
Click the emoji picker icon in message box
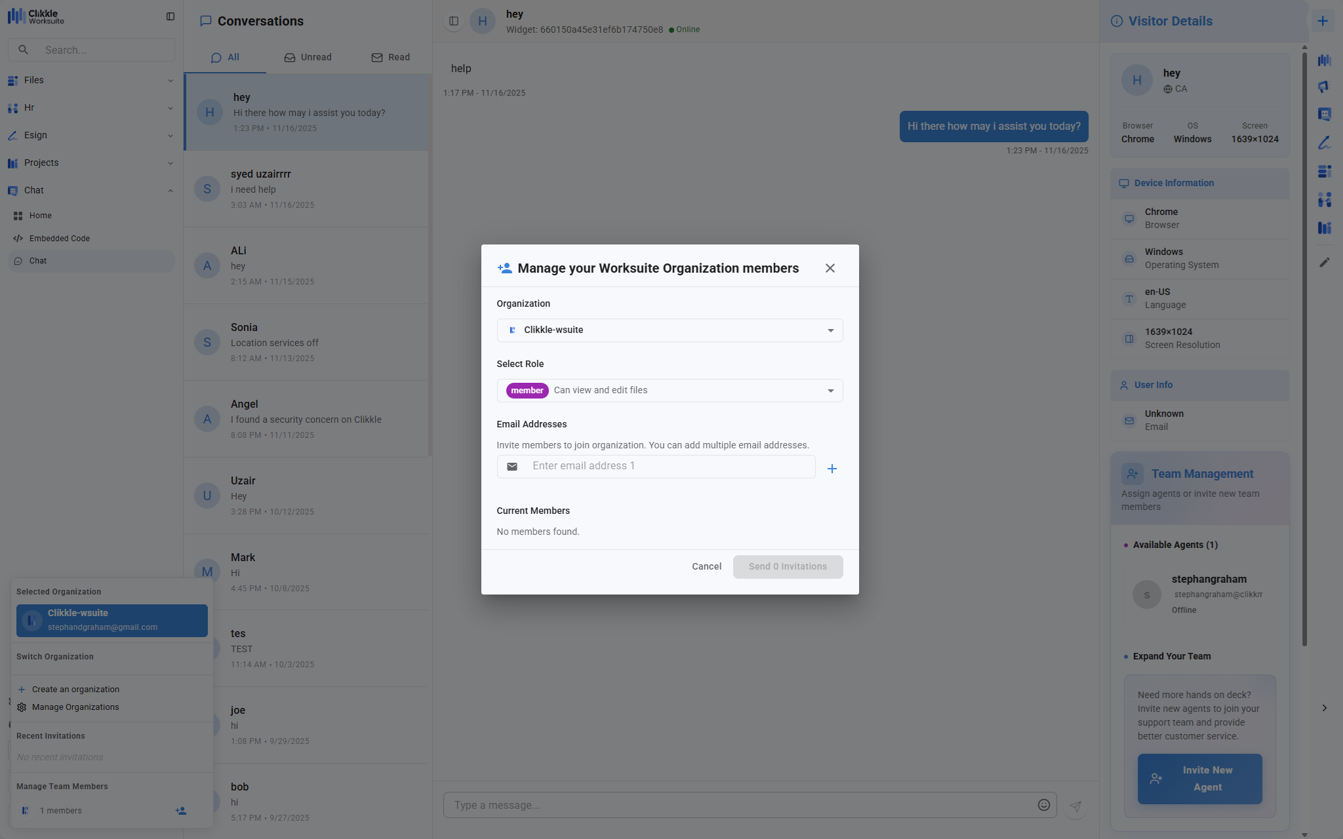1043,805
